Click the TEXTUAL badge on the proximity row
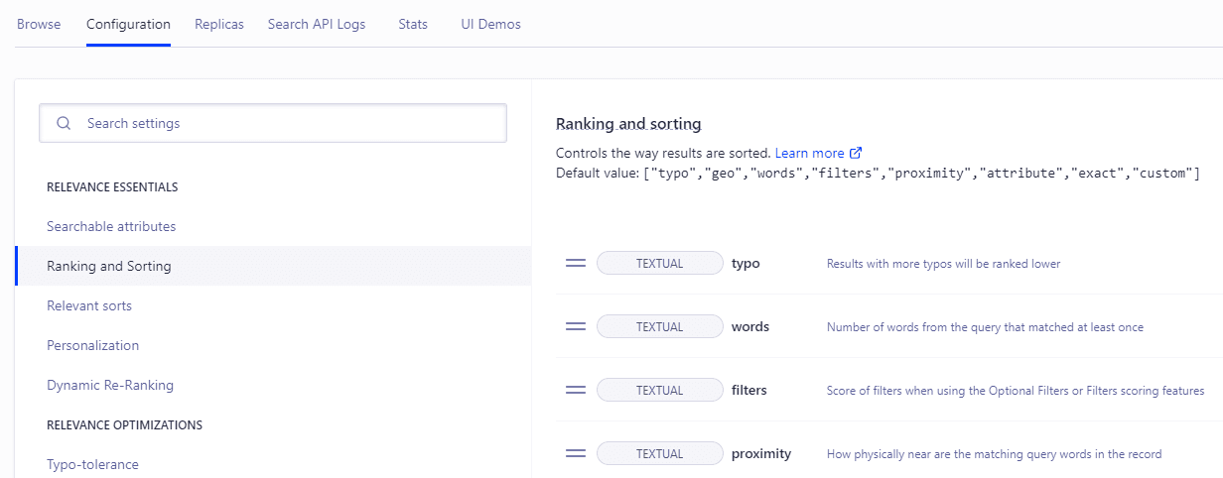 660,453
